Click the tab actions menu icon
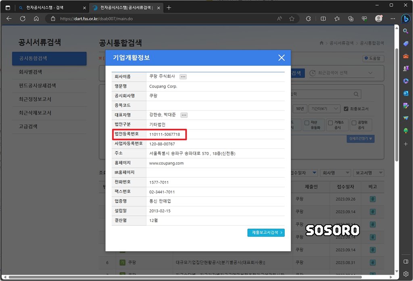 click(x=8, y=8)
